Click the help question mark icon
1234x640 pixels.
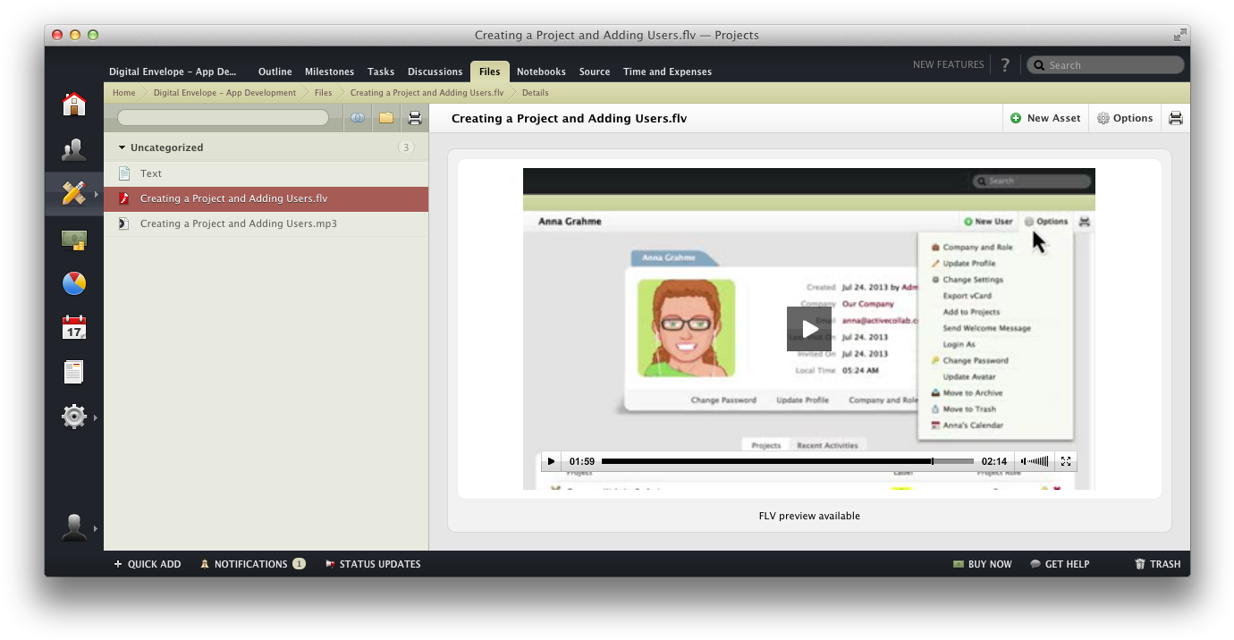tap(1005, 65)
